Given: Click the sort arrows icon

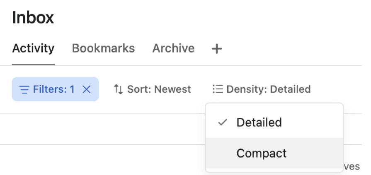Looking at the screenshot, I should pos(119,89).
